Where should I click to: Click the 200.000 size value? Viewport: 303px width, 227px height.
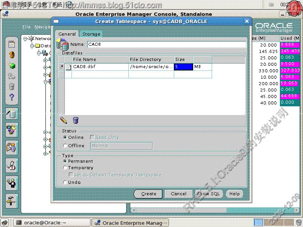click(268, 84)
